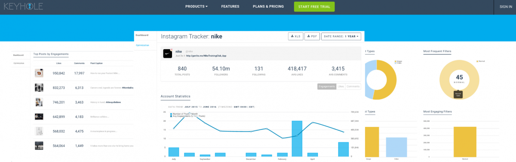Open thumbnail of post with 746,201 likes
516x162 pixels.
pos(39,102)
